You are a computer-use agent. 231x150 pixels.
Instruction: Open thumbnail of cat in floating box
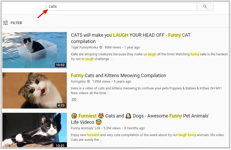pyautogui.click(x=34, y=50)
